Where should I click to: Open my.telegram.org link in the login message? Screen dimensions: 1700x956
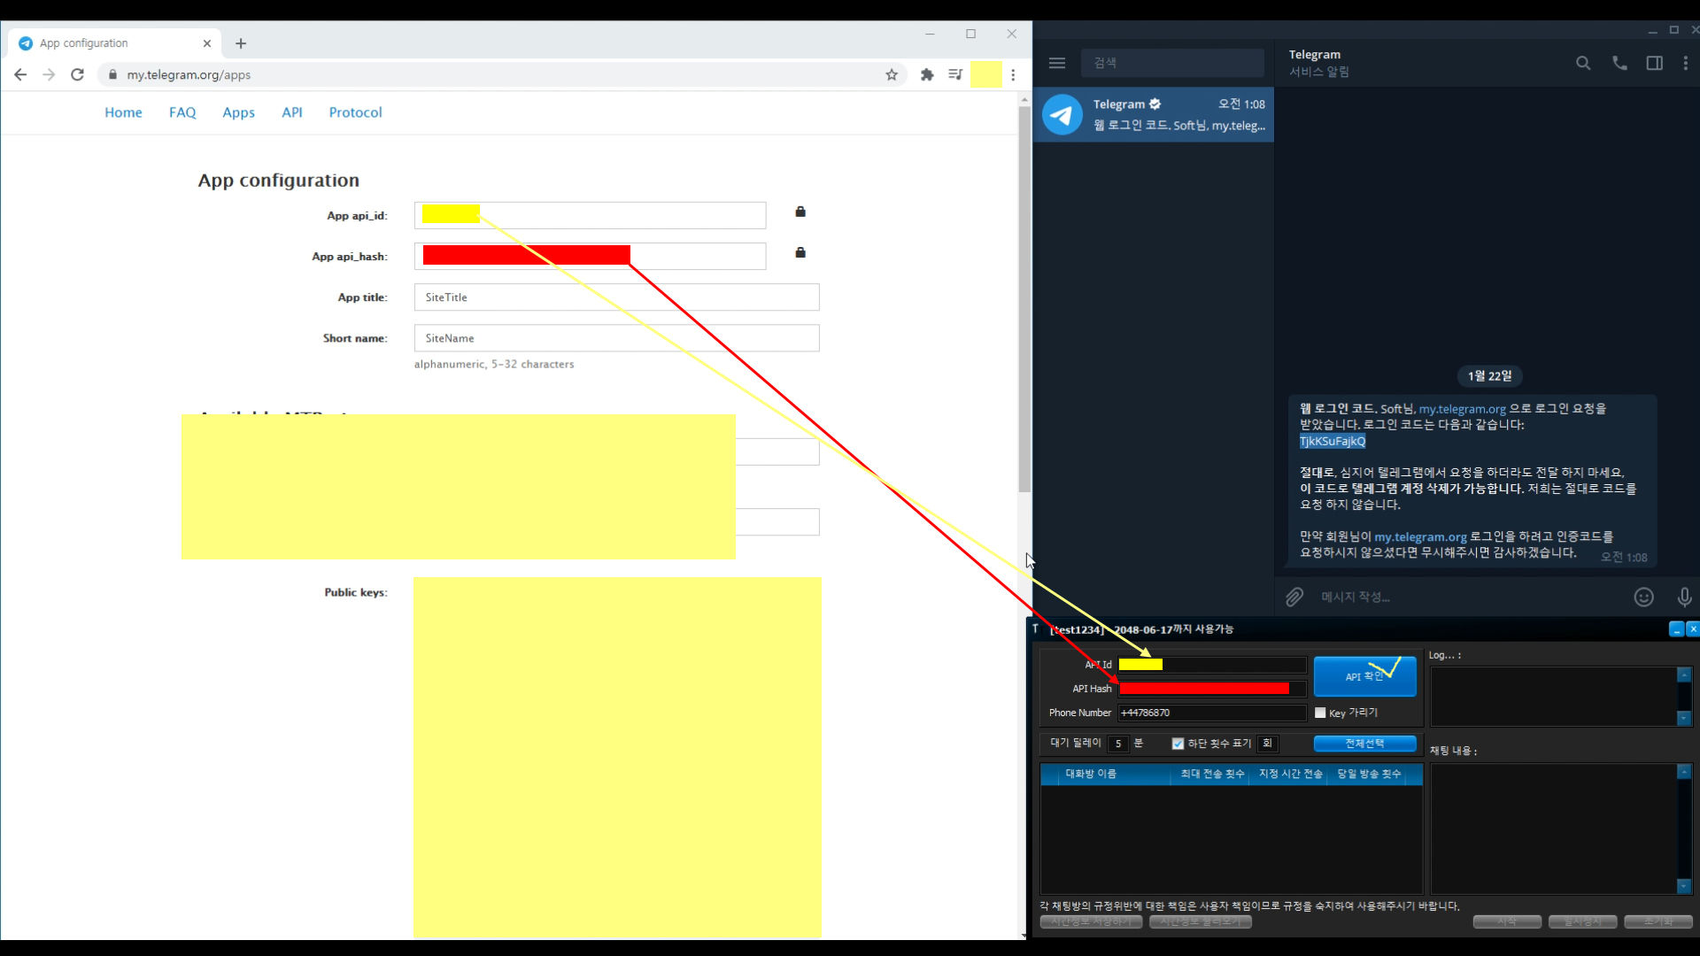click(x=1462, y=409)
